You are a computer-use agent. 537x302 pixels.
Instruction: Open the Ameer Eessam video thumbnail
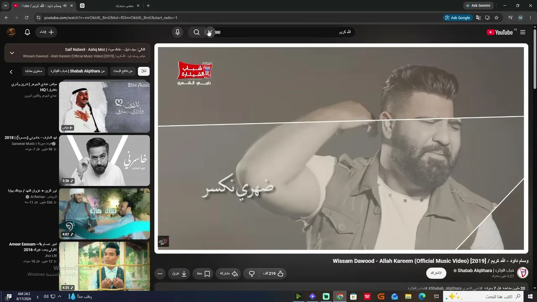click(104, 266)
